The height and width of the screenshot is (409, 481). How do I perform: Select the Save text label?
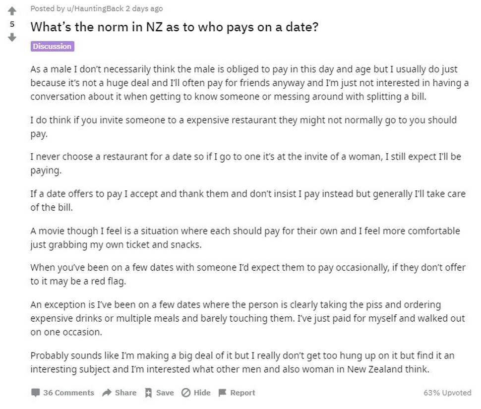(165, 393)
